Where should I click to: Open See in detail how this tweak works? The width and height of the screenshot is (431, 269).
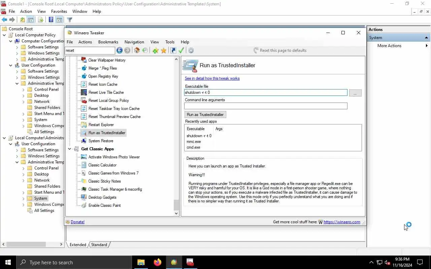(212, 78)
